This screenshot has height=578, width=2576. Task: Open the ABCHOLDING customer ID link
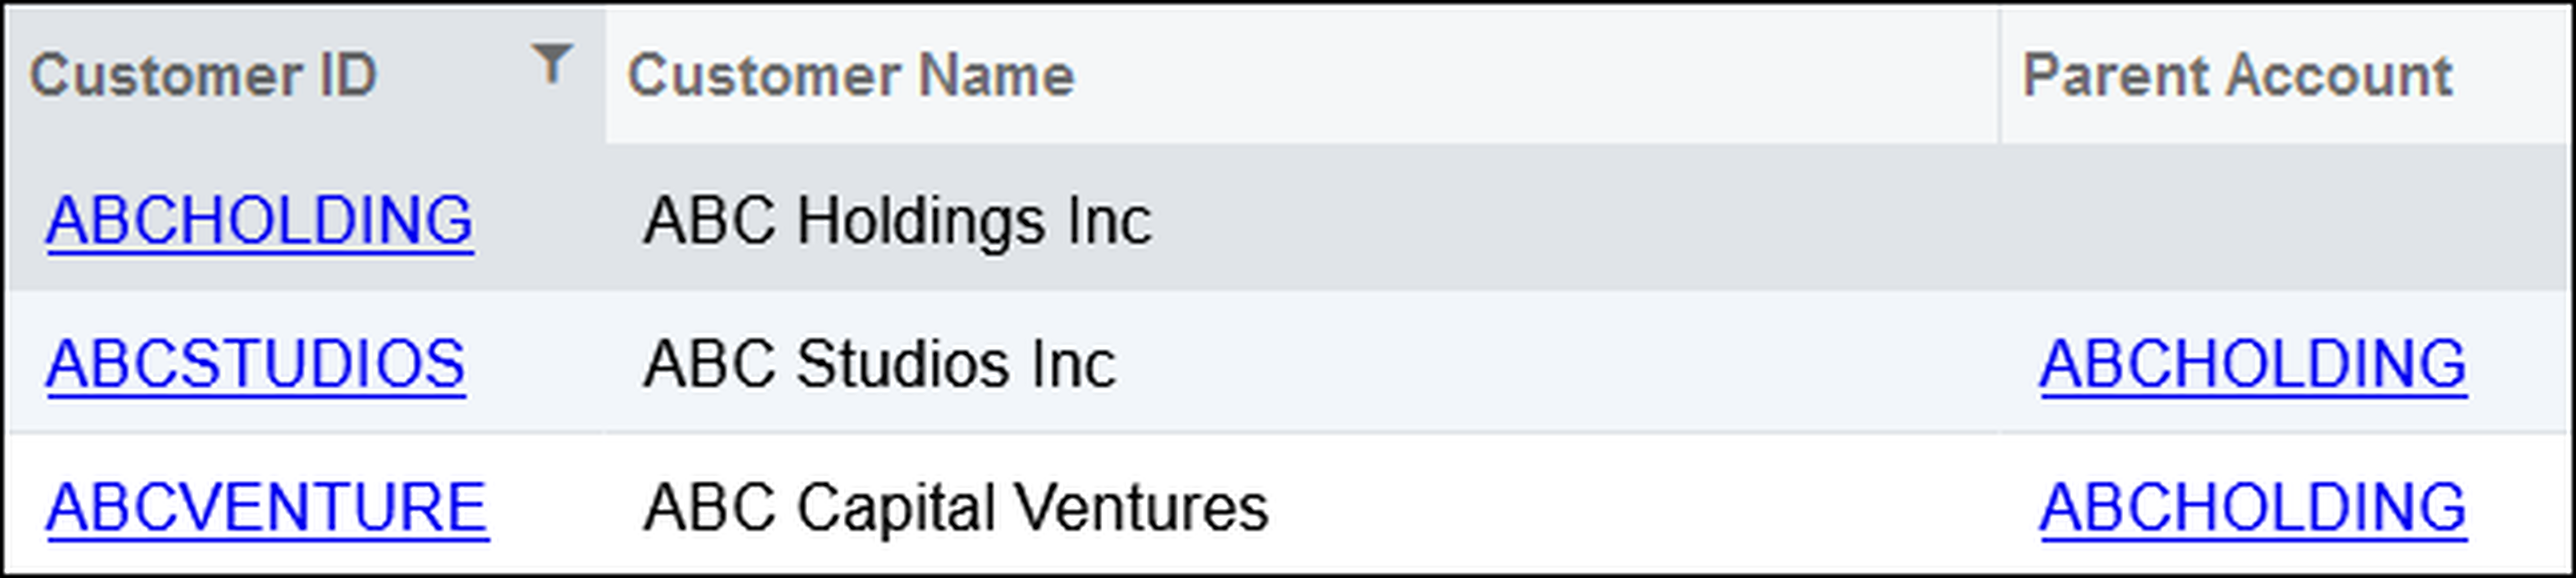(260, 220)
